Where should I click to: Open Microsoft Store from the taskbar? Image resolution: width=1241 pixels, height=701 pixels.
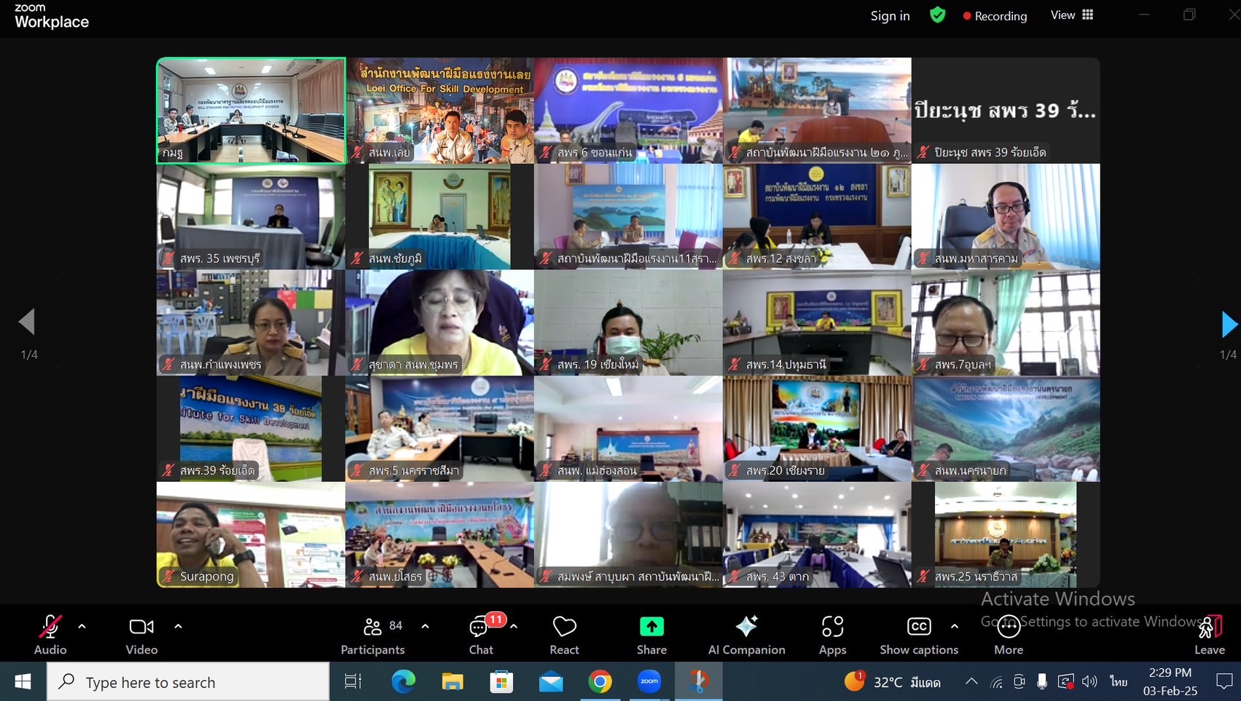click(501, 681)
